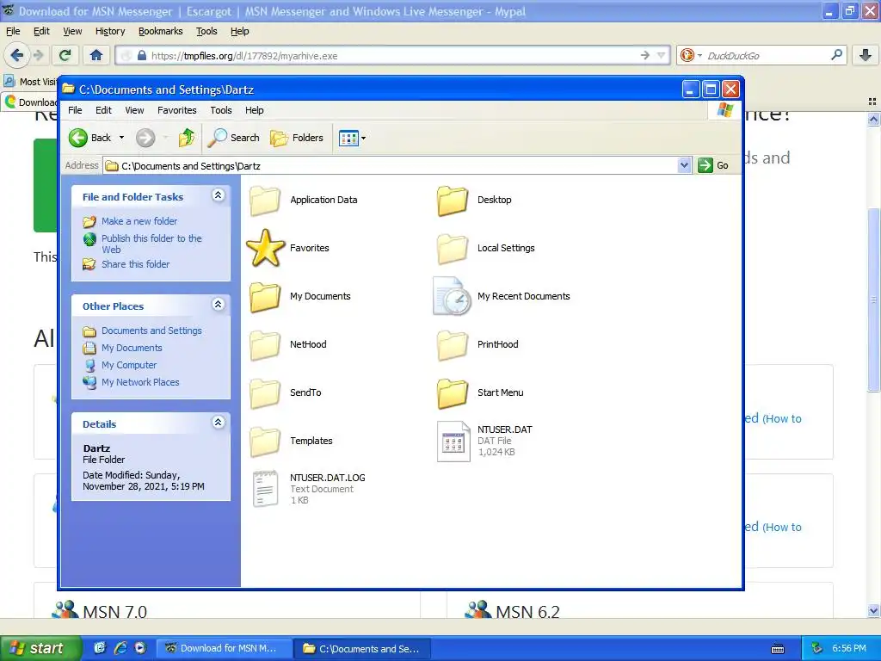881x661 pixels.
Task: Select the Favorites star folder icon
Action: pyautogui.click(x=265, y=248)
